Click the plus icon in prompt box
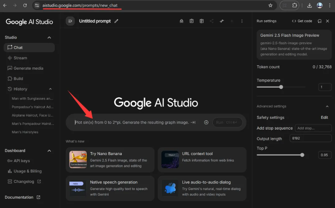 (206, 122)
